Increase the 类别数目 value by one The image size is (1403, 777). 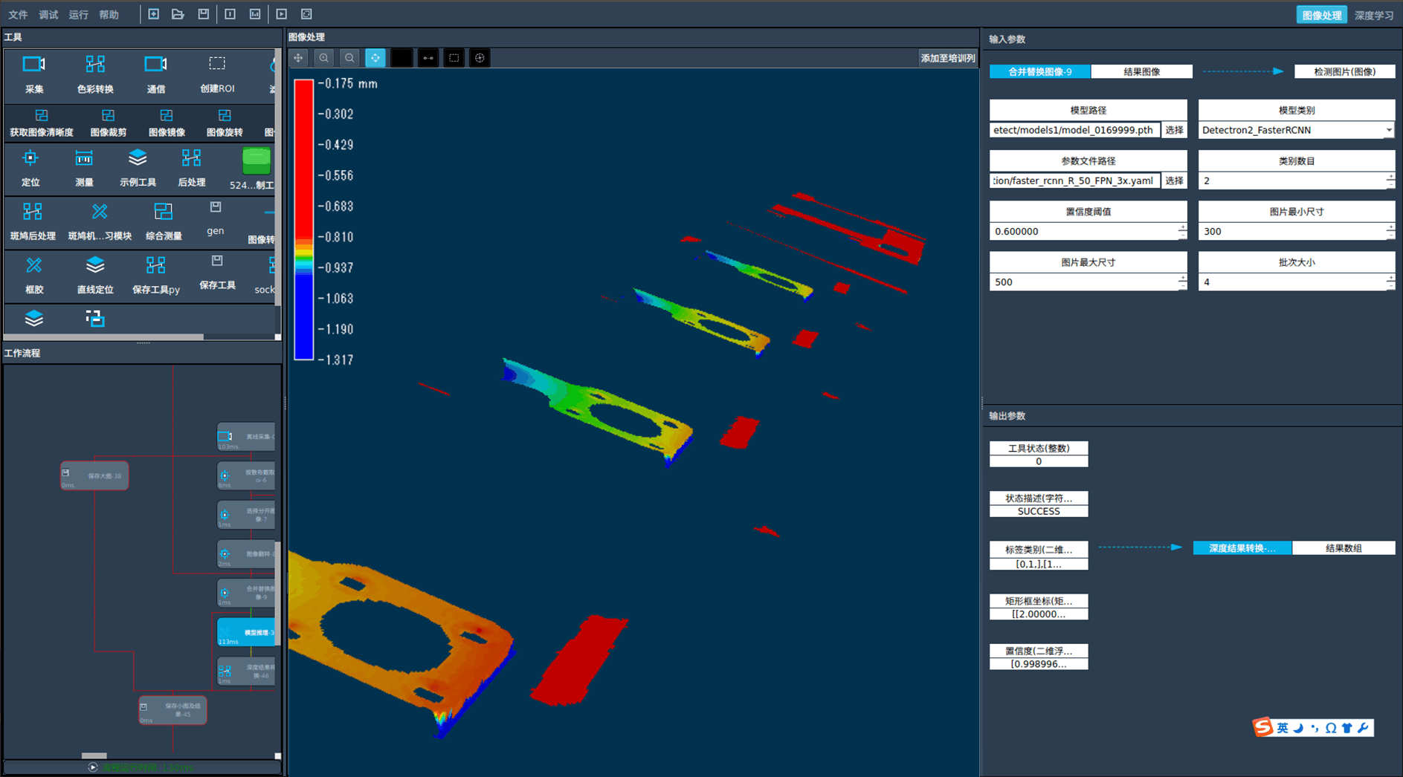tap(1390, 177)
